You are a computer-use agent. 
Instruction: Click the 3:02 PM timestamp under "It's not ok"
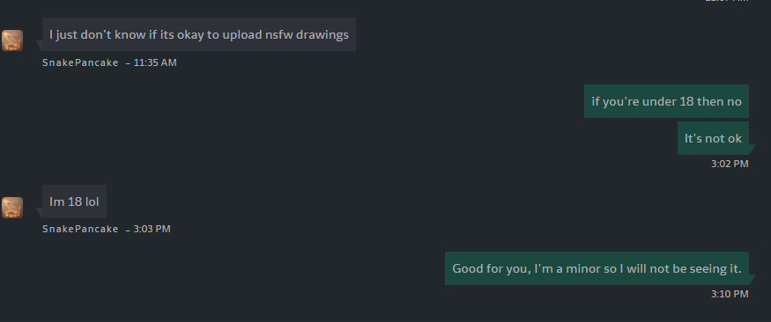click(730, 164)
